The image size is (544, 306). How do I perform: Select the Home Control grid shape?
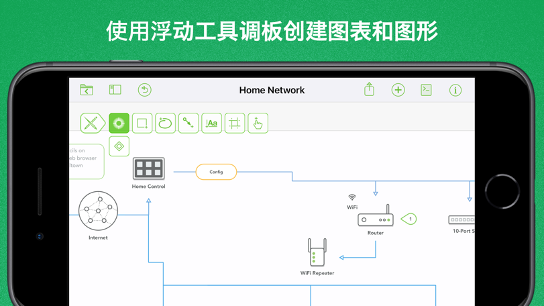(x=148, y=168)
